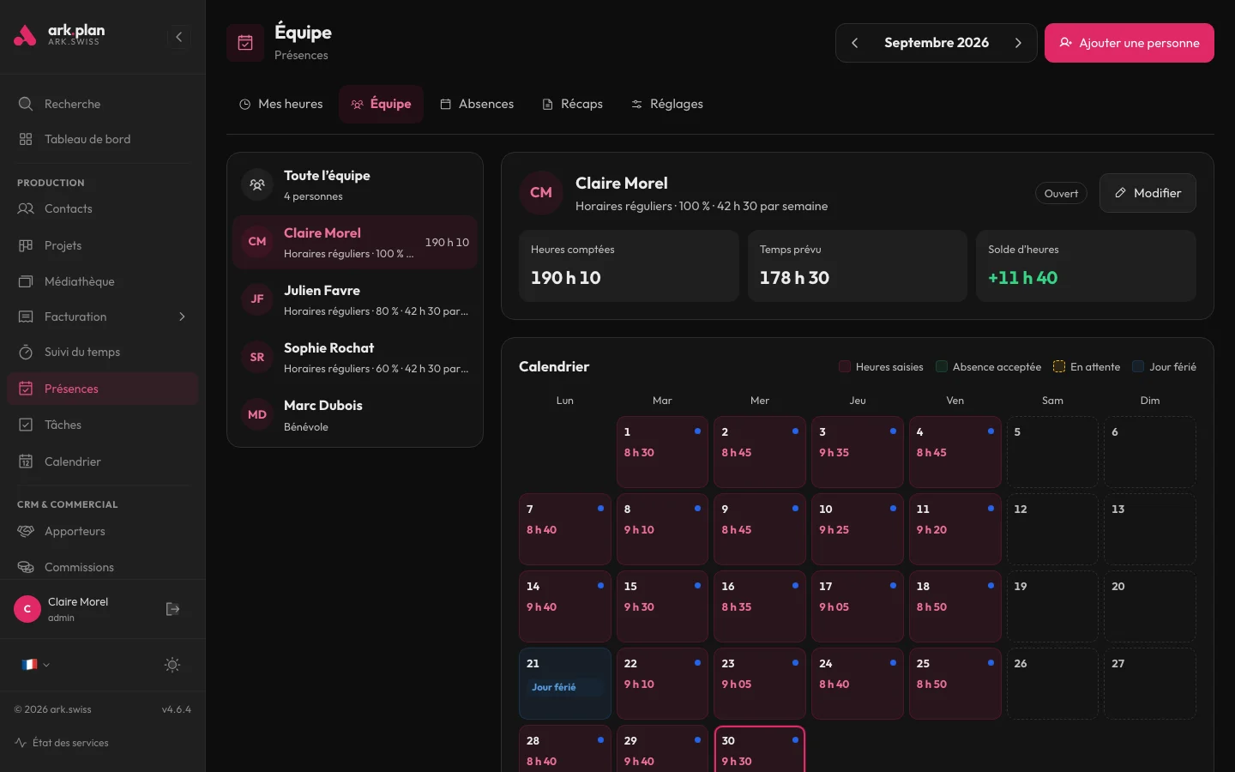Click the Médiathèque icon
Screen dimensions: 1235x772
tap(26, 281)
